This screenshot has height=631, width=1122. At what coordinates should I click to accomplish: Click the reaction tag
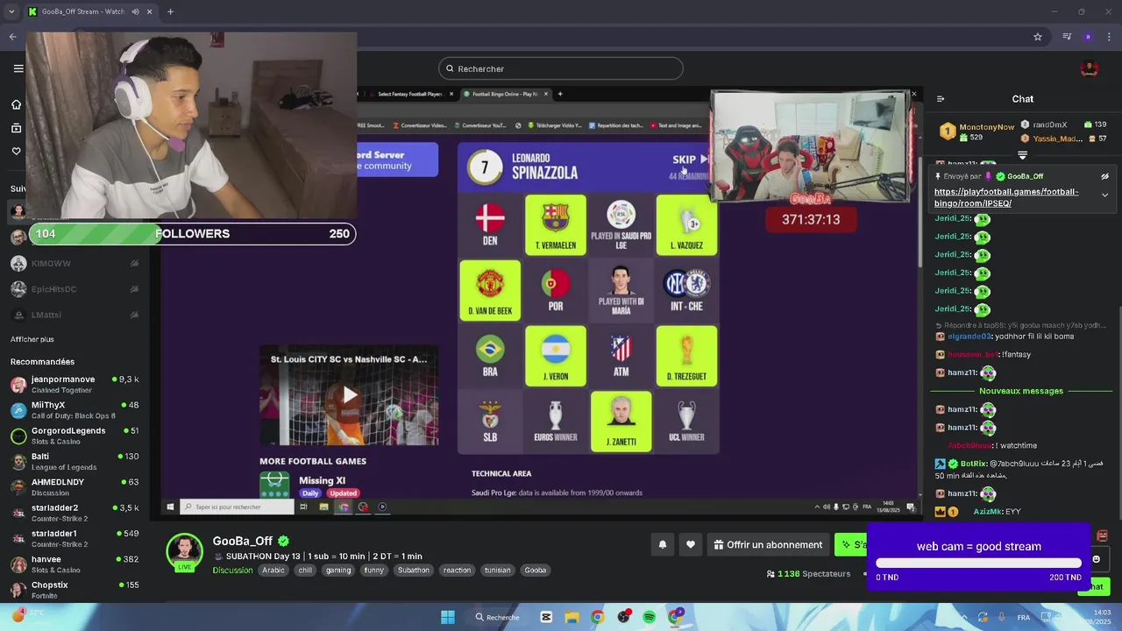tap(457, 570)
